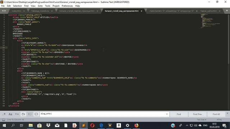Open Mail app from taskbar
This screenshot has height=129, width=230.
pos(57,125)
